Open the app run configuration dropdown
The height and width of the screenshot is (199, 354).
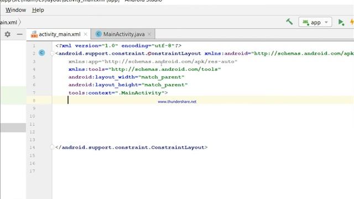[x=315, y=22]
